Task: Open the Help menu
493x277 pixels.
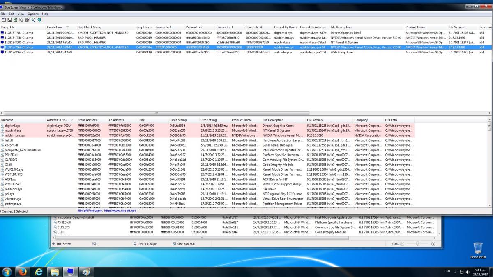Action: click(45, 14)
